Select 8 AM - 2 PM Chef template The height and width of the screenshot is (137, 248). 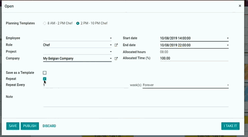point(45,23)
